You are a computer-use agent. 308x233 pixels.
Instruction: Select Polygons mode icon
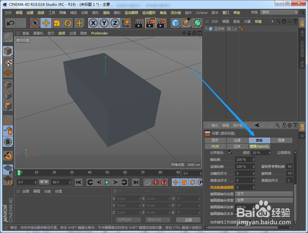click(8, 106)
